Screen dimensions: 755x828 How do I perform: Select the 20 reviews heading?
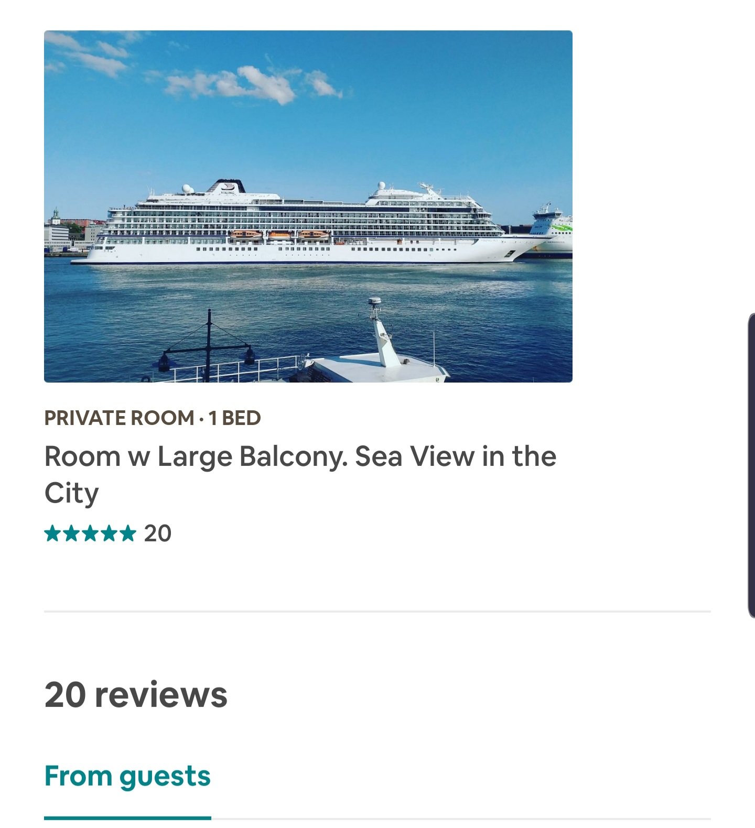click(136, 695)
